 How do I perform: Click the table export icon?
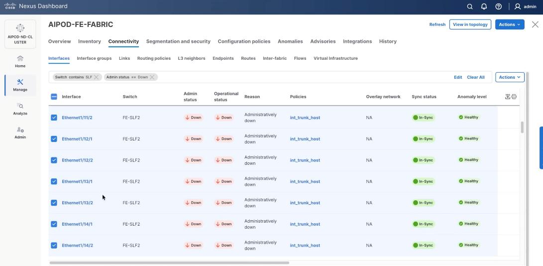click(508, 97)
